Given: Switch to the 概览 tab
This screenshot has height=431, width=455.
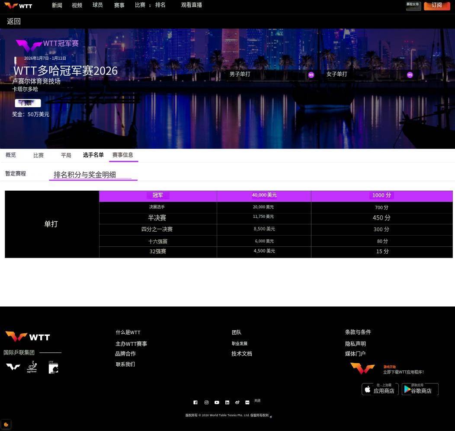Looking at the screenshot, I should click(x=11, y=155).
